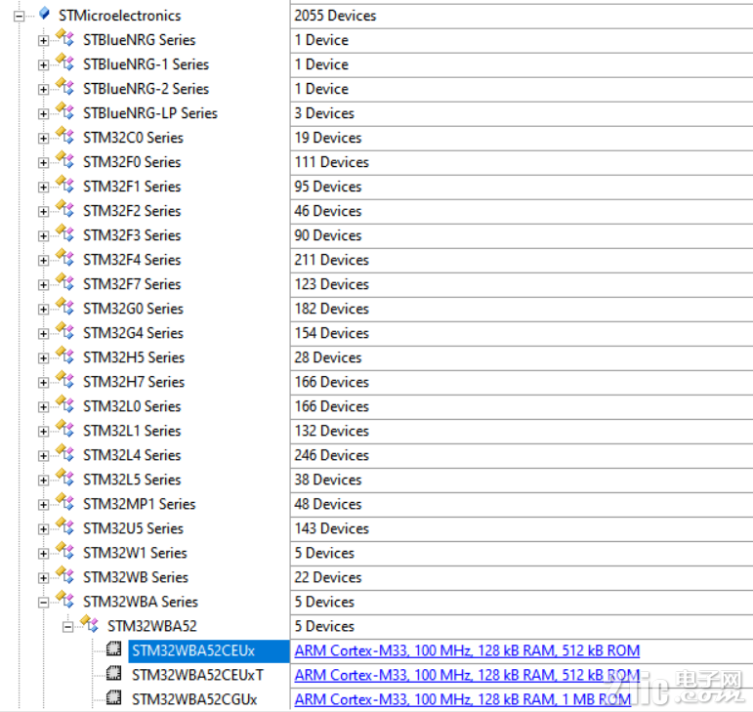
Task: Expand the STM32F4 Series node
Action: [x=43, y=260]
